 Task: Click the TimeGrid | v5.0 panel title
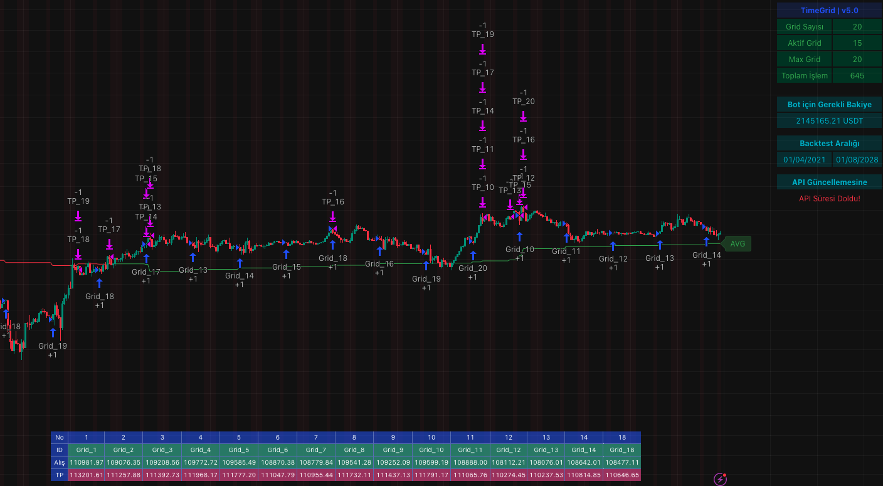[x=829, y=11]
